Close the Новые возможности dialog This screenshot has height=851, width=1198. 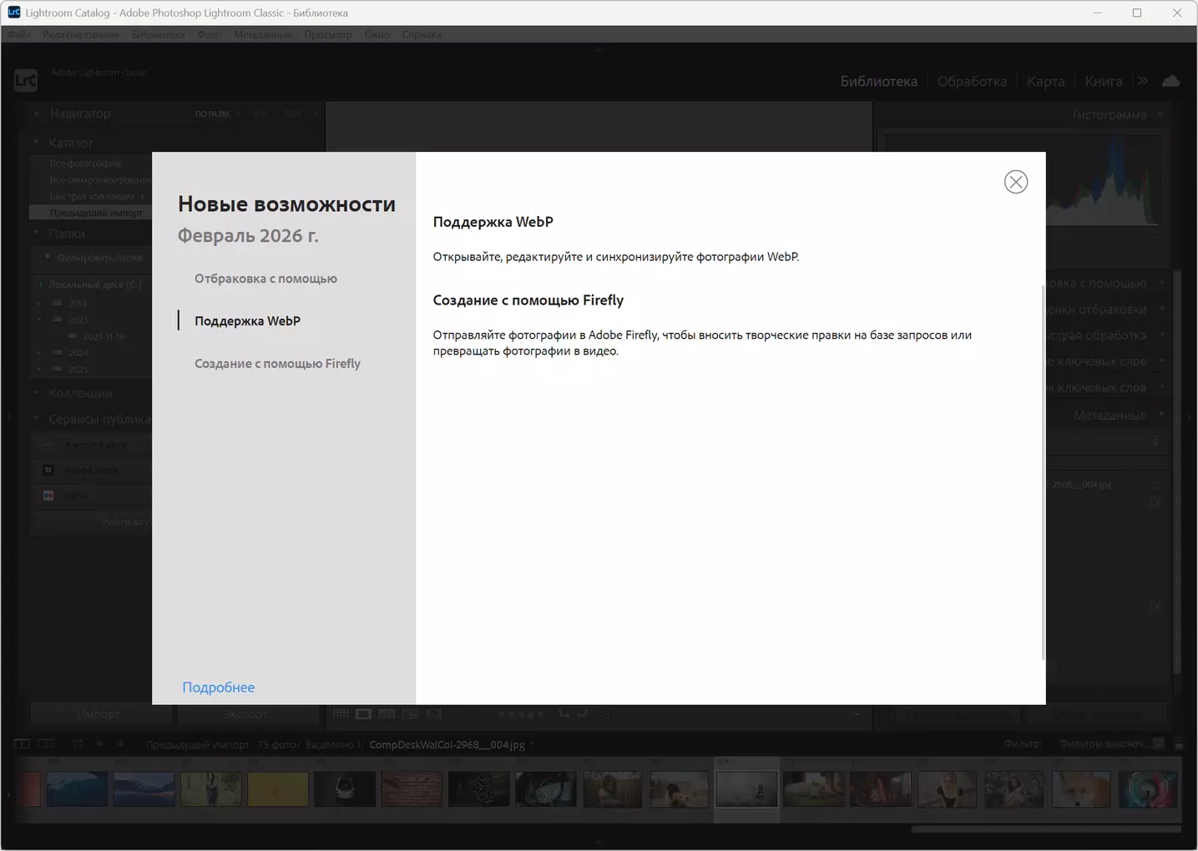[x=1016, y=182]
